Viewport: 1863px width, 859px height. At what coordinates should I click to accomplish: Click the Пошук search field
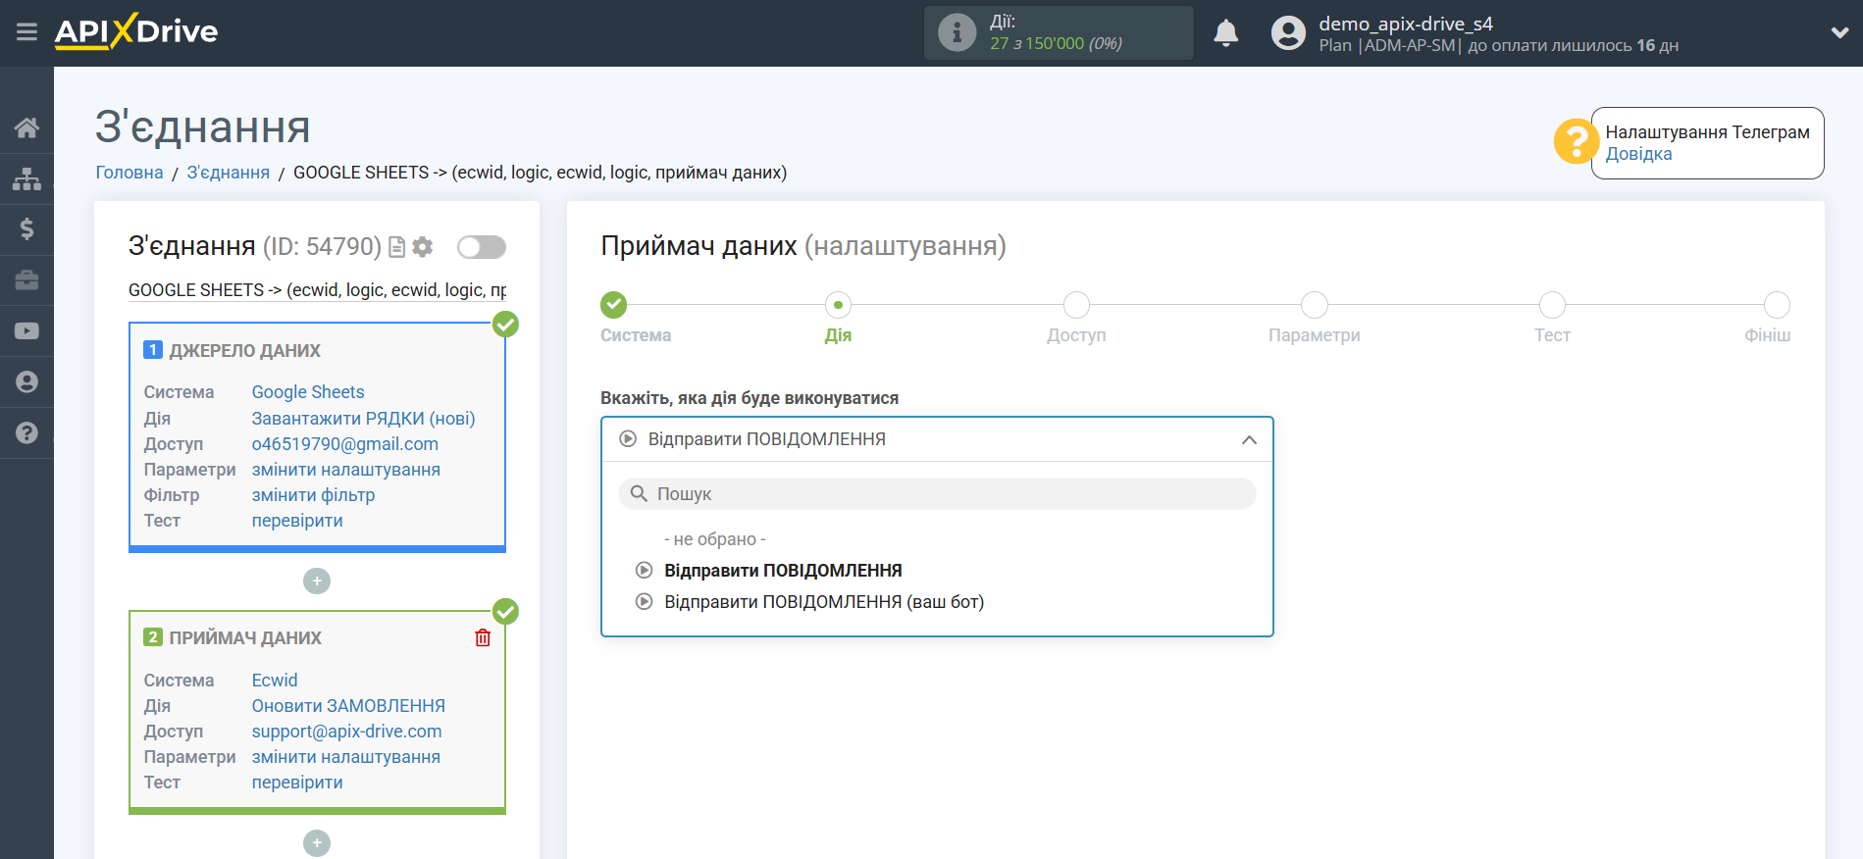pyautogui.click(x=937, y=494)
